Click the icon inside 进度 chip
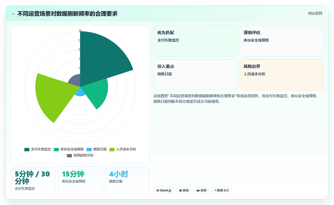This screenshot has width=334, height=205. coord(198,191)
